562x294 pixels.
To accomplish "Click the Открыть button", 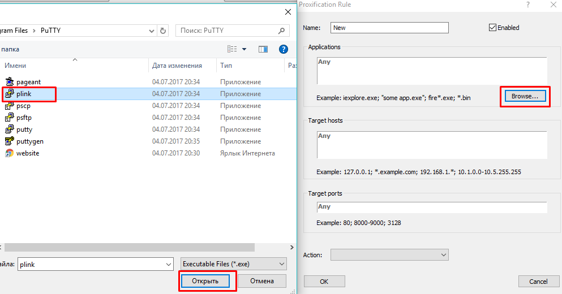I will (x=205, y=281).
